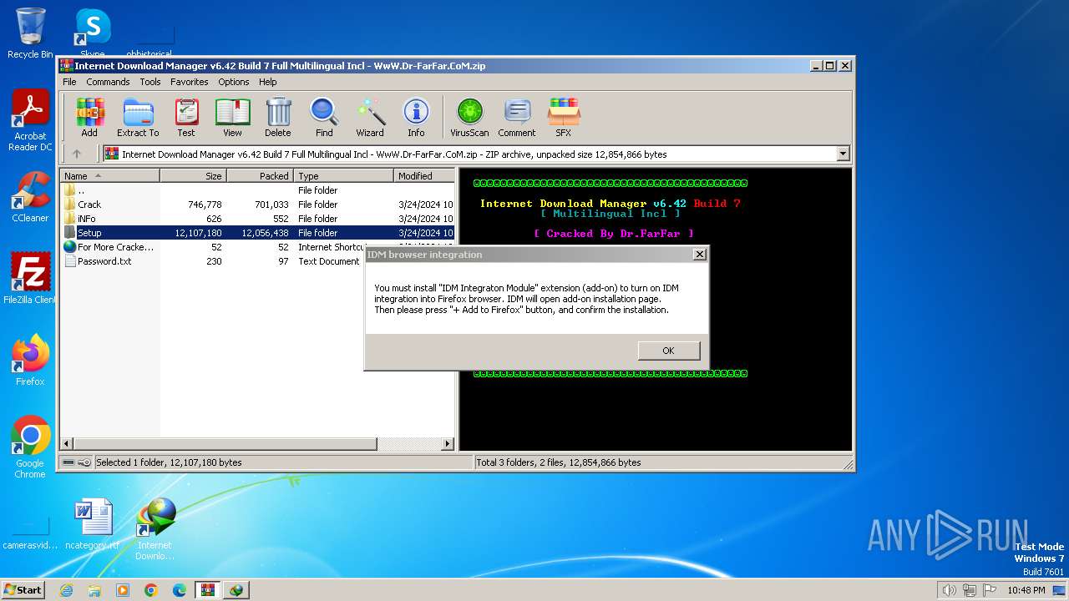Click volume speaker icon in system tray
Screen dimensions: 1069x601
click(x=949, y=590)
